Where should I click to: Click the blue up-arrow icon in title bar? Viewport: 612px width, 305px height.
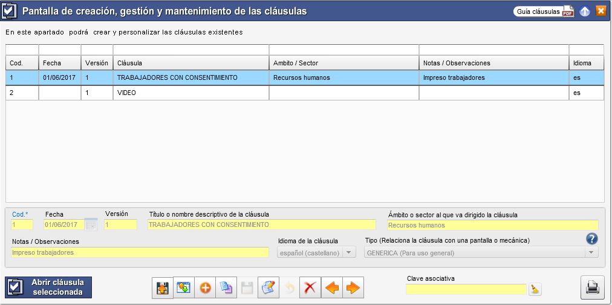[585, 11]
